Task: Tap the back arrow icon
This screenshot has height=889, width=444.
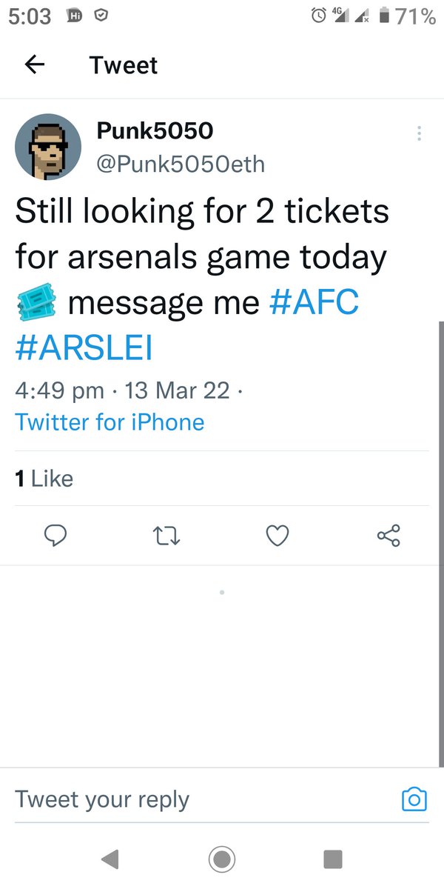Action: click(35, 65)
